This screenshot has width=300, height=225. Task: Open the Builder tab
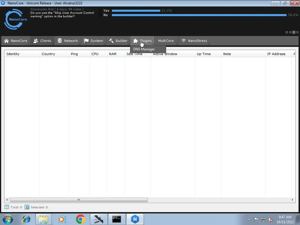click(118, 41)
